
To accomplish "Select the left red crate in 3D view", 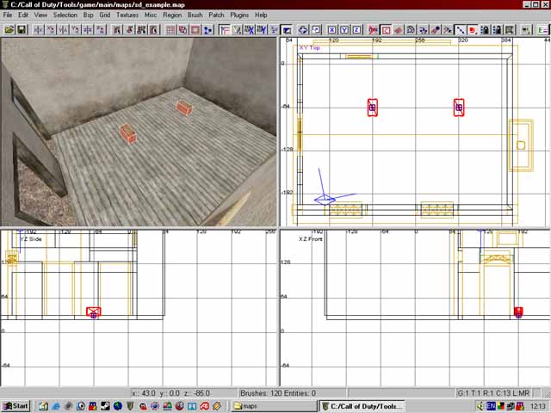I will 127,133.
